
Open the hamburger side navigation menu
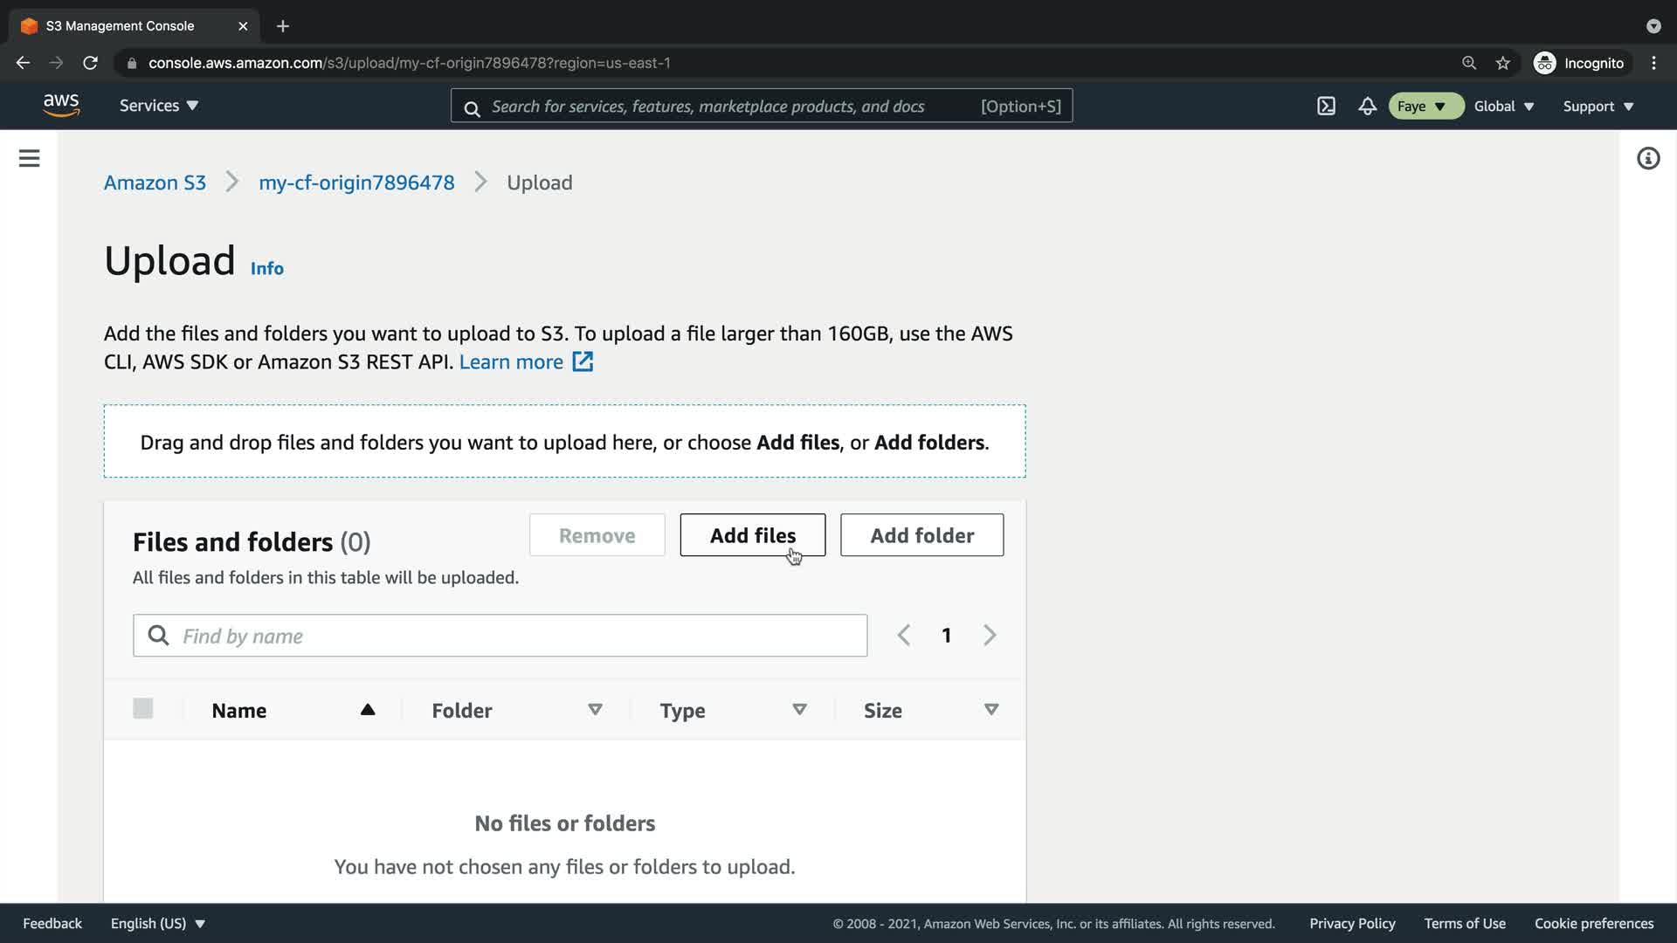[x=29, y=158]
